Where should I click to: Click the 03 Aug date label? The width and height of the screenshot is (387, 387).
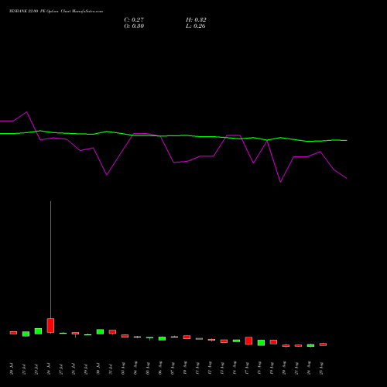[123, 368]
